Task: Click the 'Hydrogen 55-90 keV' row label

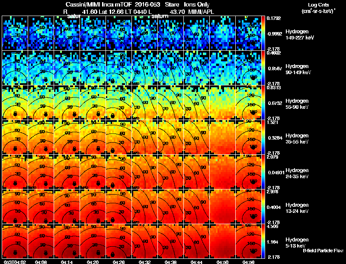Action: click(x=297, y=104)
